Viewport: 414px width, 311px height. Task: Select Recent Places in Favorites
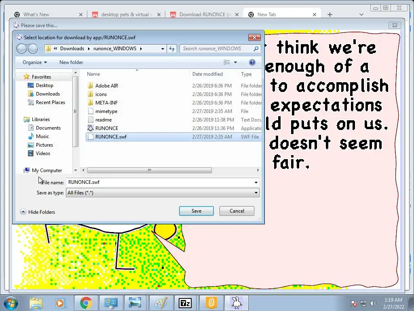46,102
